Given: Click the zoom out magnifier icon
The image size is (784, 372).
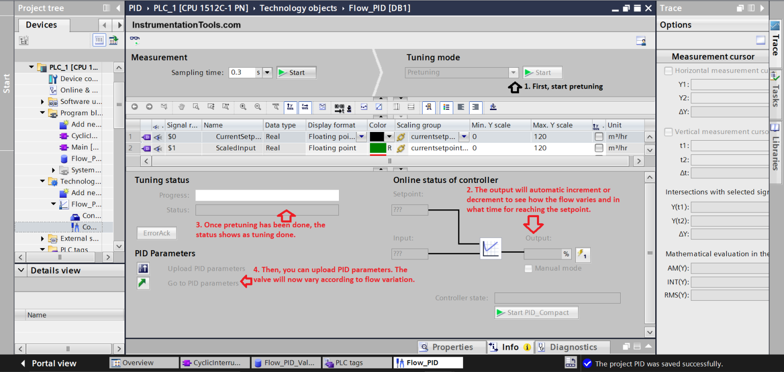Looking at the screenshot, I should (258, 107).
